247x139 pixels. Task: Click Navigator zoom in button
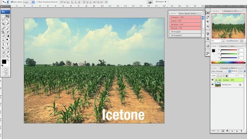(x=242, y=41)
